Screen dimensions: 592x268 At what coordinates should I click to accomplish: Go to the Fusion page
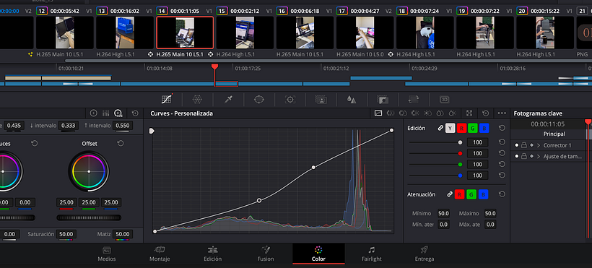266,254
